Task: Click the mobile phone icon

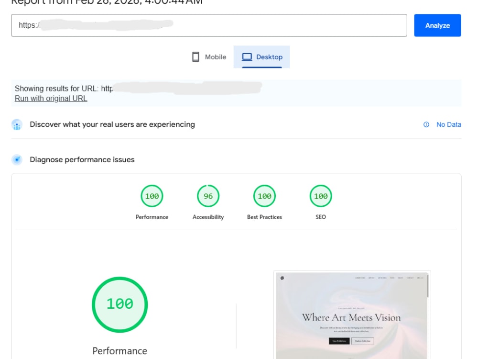Action: coord(196,57)
